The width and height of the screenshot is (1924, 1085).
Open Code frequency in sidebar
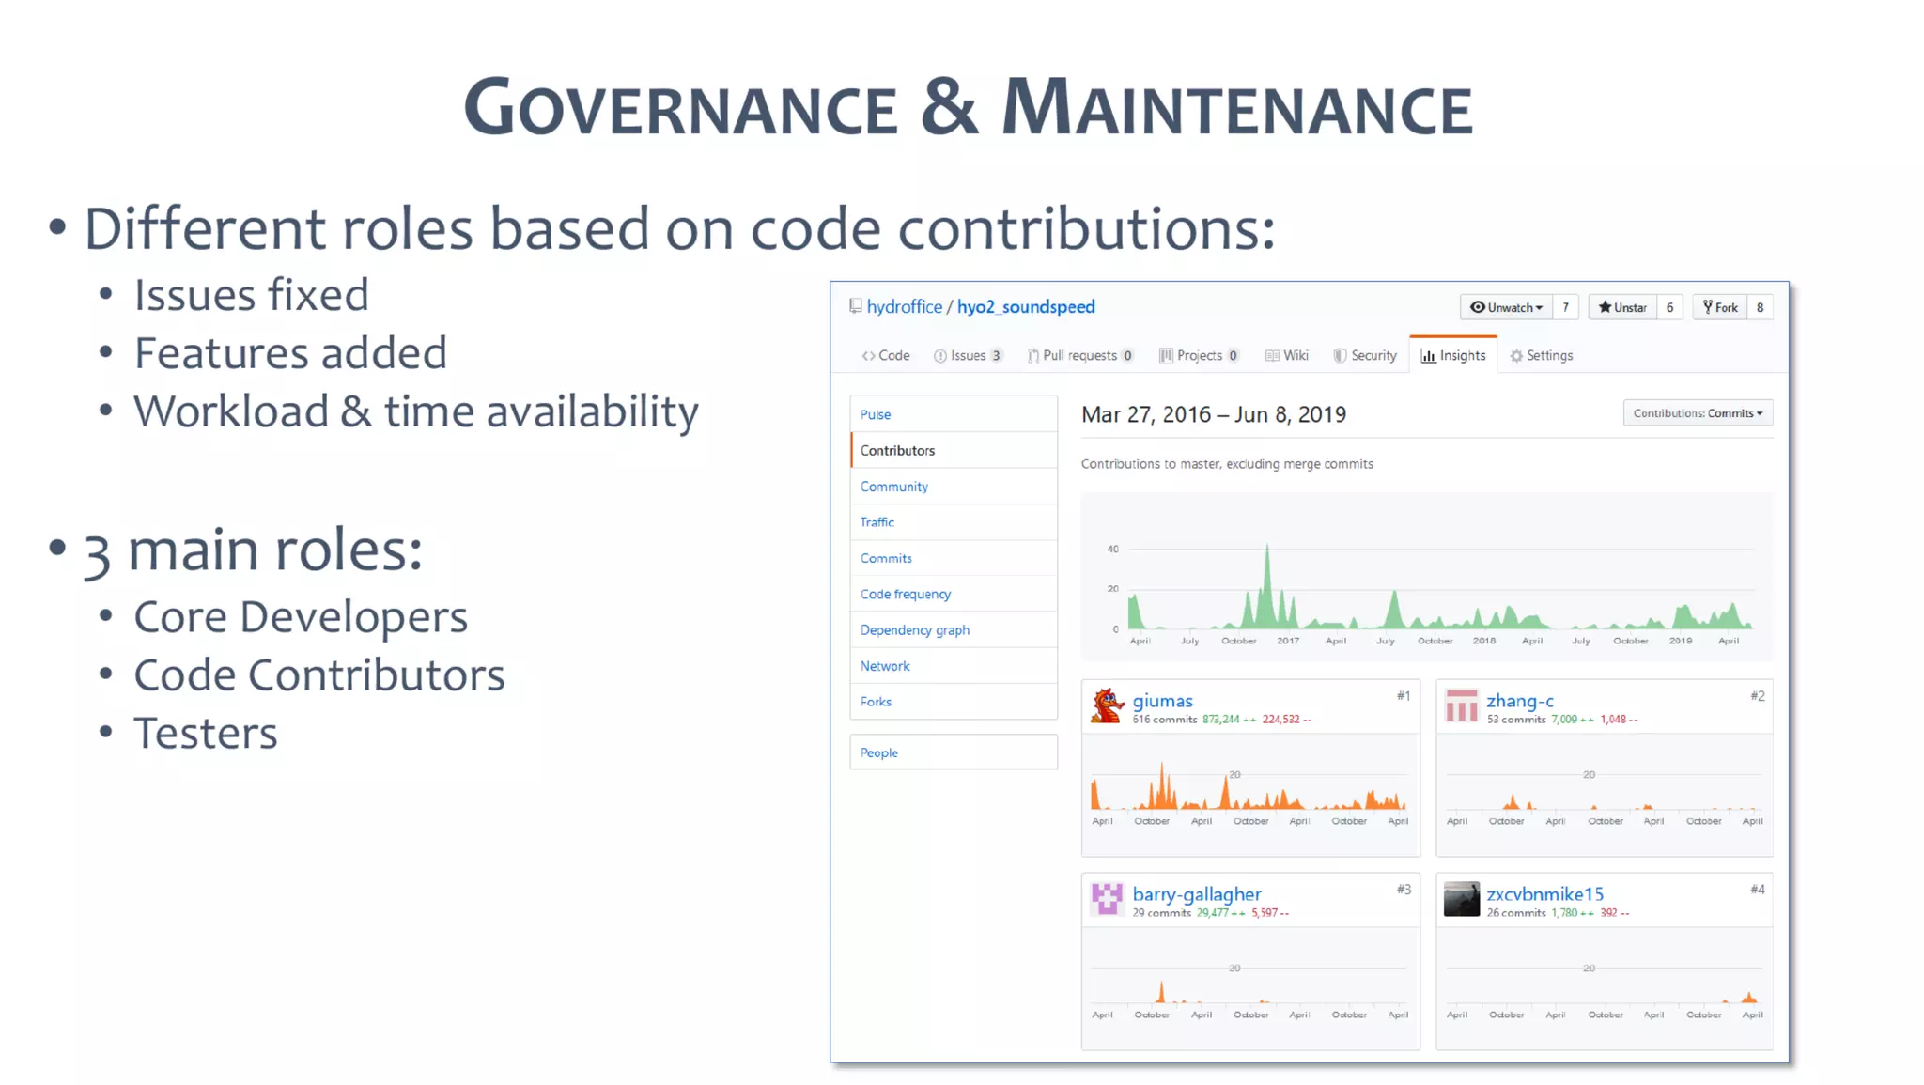coord(906,594)
